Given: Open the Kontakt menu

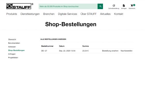Looking at the screenshot, I should [119, 14].
